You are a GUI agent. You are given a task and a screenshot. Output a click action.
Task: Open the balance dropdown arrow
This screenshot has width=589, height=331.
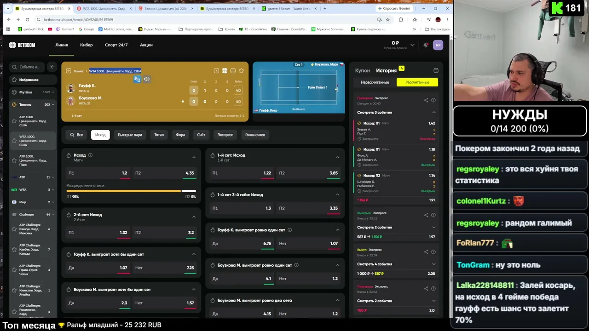click(x=412, y=45)
